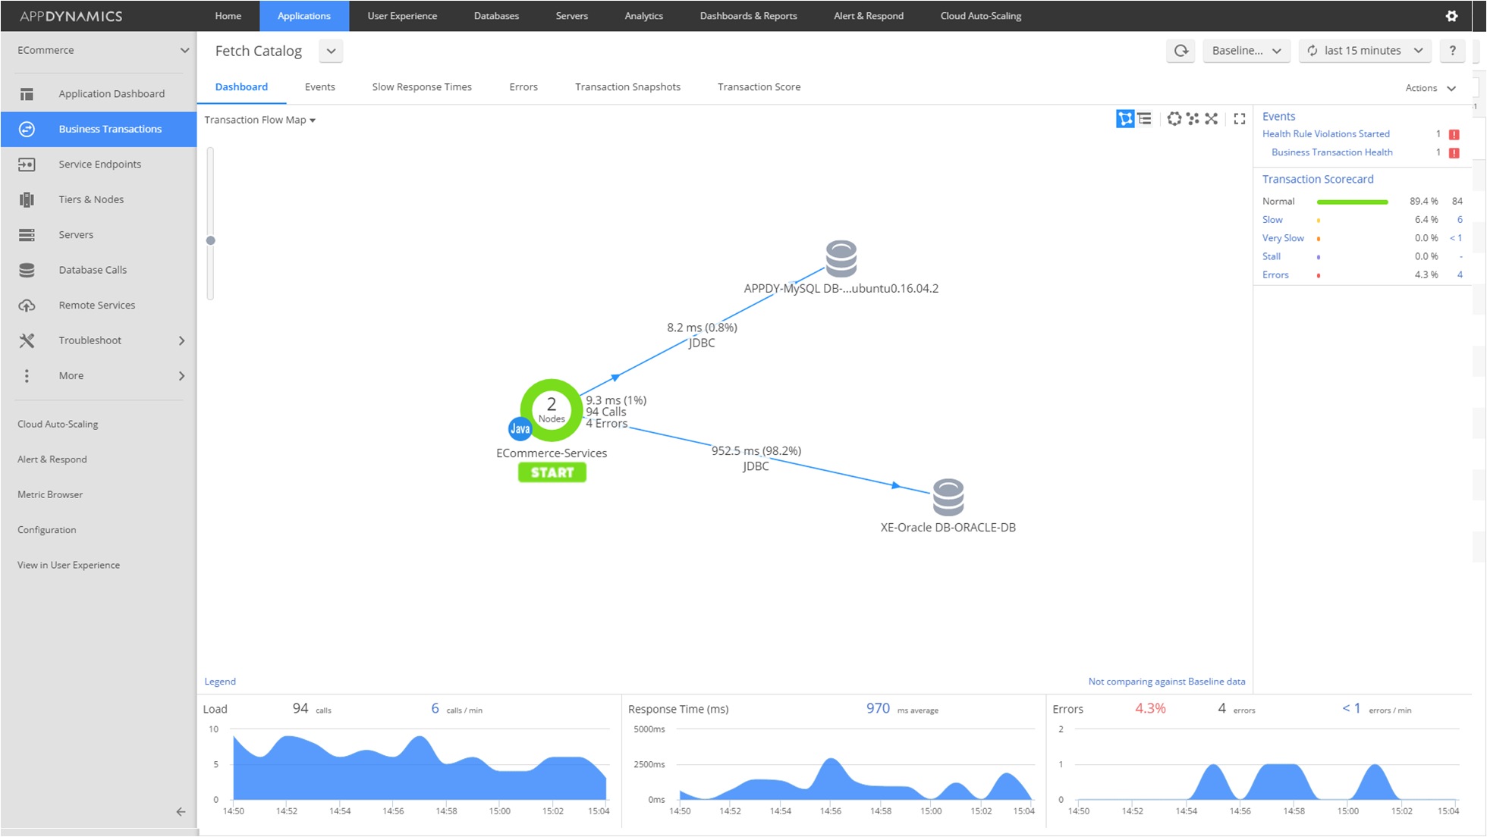This screenshot has height=837, width=1487.
Task: Click the flow map zoom slider handle
Action: pyautogui.click(x=211, y=240)
